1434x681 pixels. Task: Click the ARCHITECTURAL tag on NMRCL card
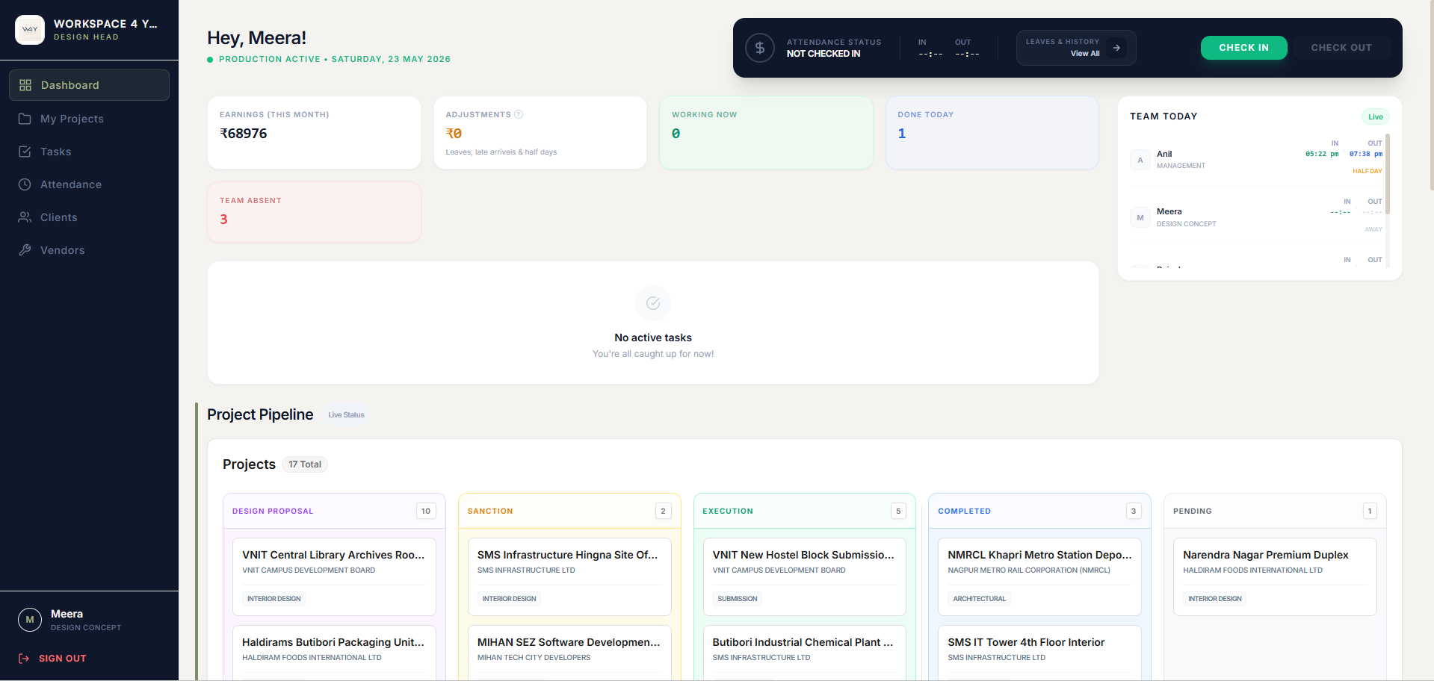click(980, 599)
